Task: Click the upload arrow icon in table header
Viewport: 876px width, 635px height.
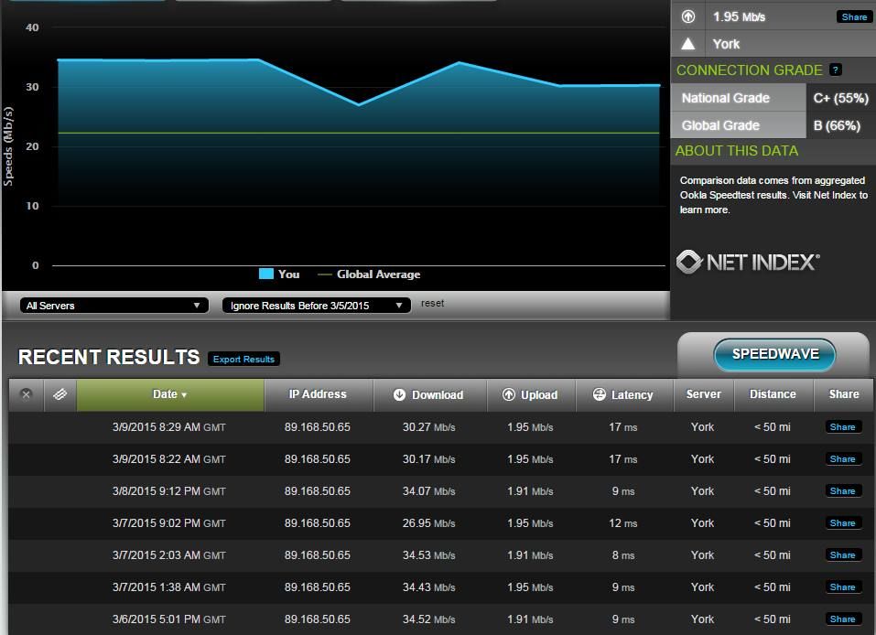Action: 509,395
